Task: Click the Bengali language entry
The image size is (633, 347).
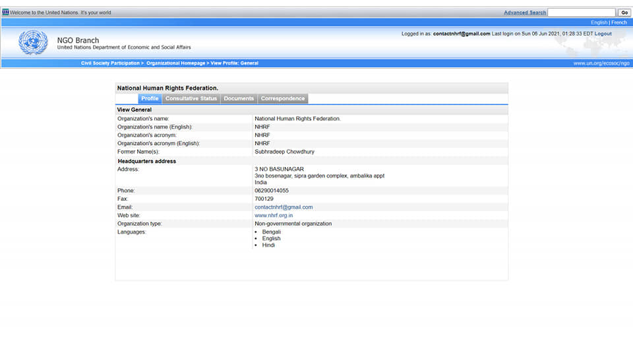Action: click(x=271, y=232)
